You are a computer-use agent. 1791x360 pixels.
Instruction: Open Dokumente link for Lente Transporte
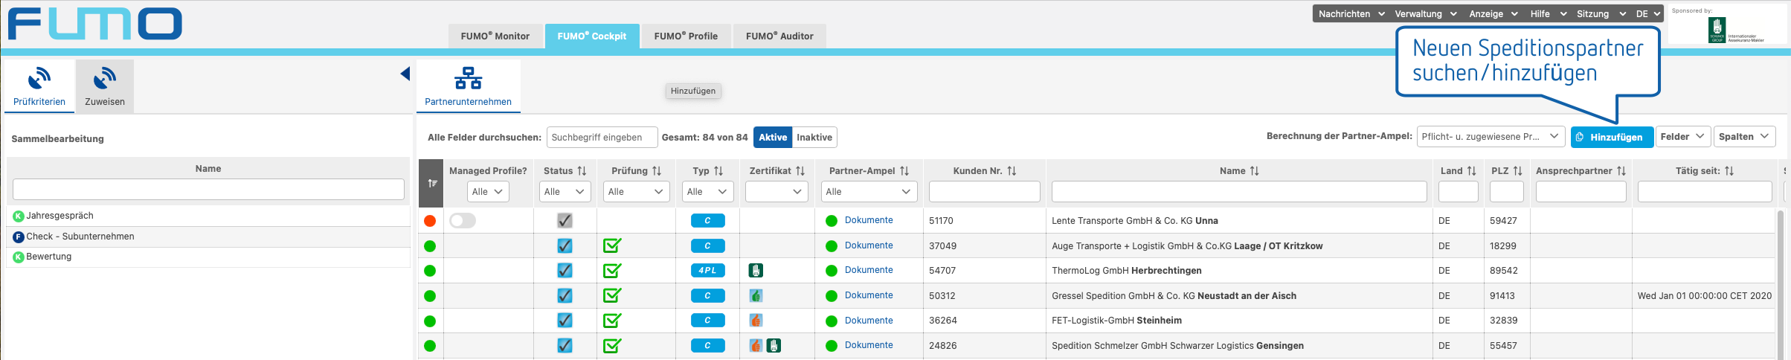(869, 220)
